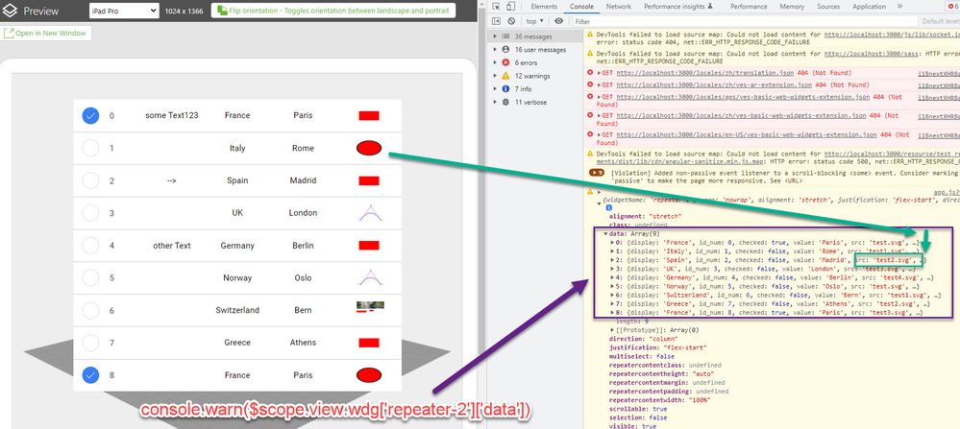Click the Athens cell in Greece row
The width and height of the screenshot is (960, 429).
coord(303,343)
